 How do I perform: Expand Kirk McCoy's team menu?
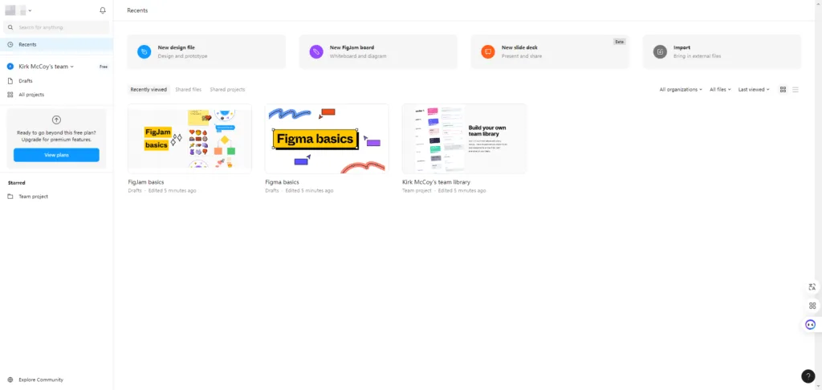tap(46, 67)
